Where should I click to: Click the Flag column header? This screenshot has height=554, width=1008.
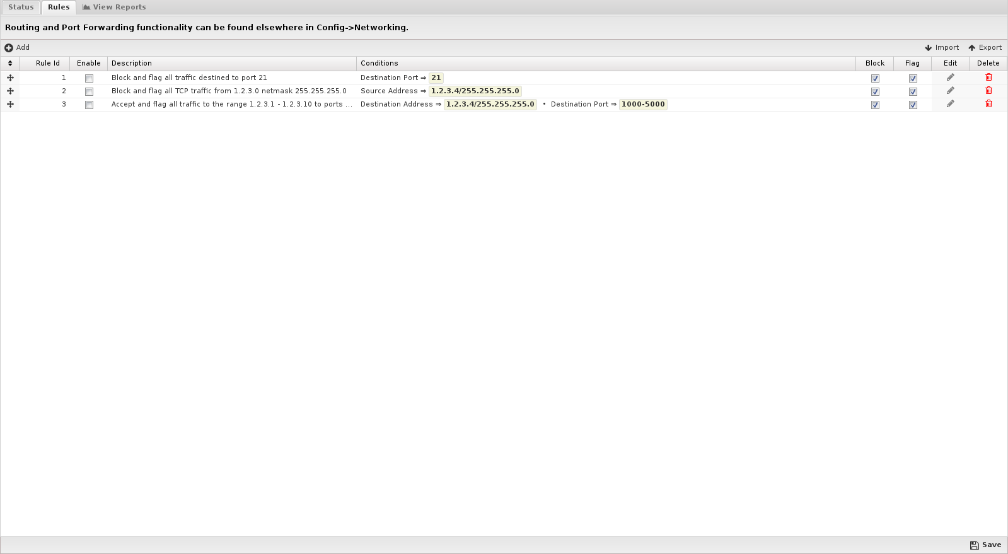912,63
